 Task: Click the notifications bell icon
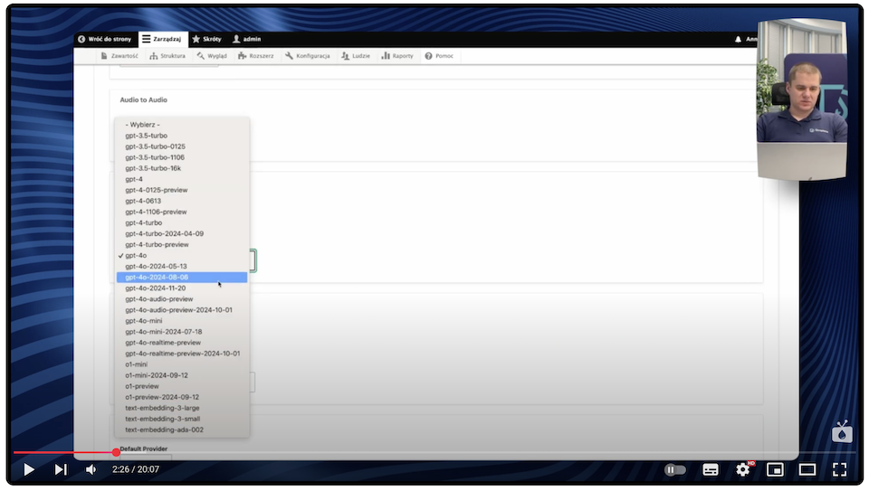tap(738, 39)
